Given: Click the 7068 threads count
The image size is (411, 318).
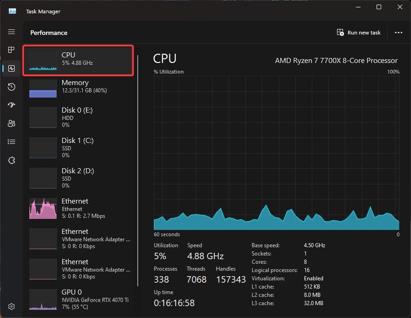Looking at the screenshot, I should tap(197, 279).
